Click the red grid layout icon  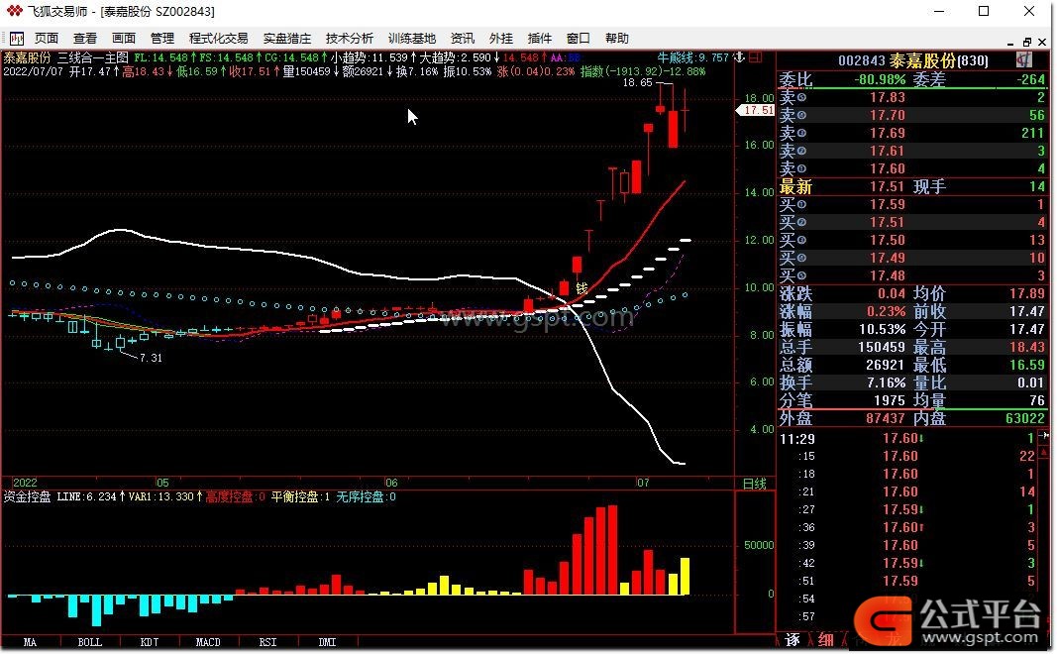point(755,58)
